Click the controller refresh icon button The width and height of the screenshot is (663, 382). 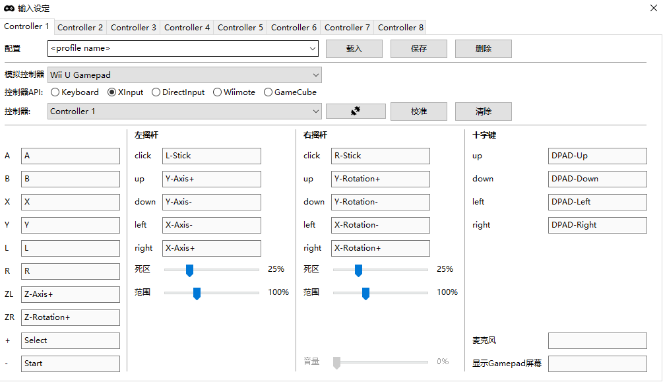point(356,111)
